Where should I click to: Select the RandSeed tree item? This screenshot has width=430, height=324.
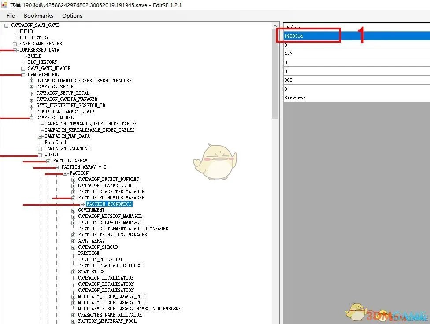click(x=55, y=143)
